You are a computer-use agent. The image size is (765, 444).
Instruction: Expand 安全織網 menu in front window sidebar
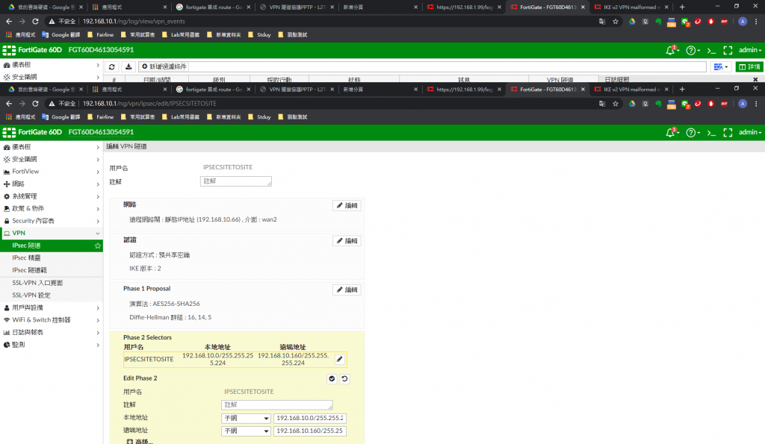point(52,159)
